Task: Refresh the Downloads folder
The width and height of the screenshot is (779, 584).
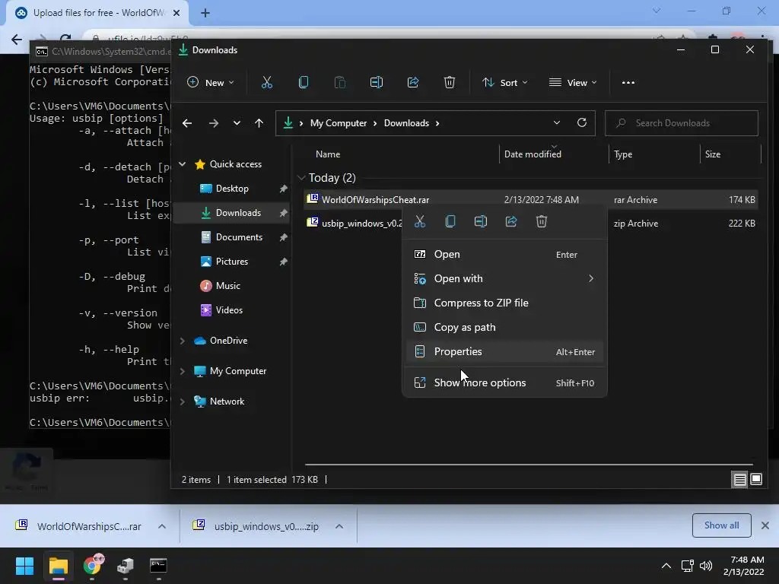Action: 582,122
